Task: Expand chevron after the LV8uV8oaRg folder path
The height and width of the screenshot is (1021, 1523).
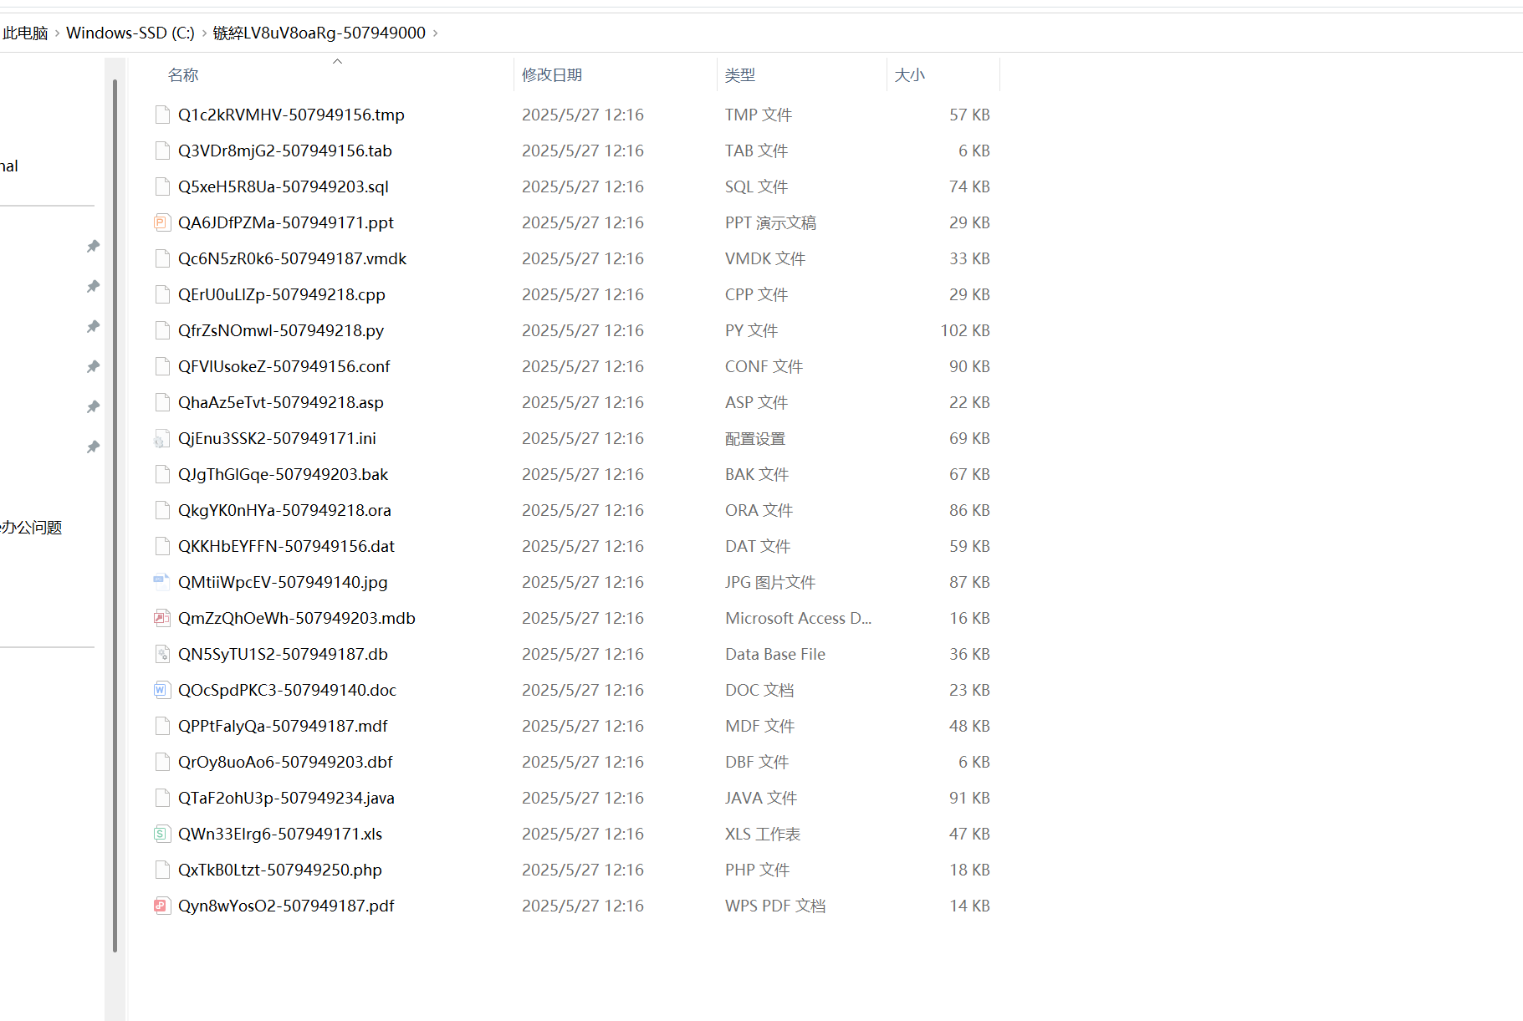Action: (435, 33)
